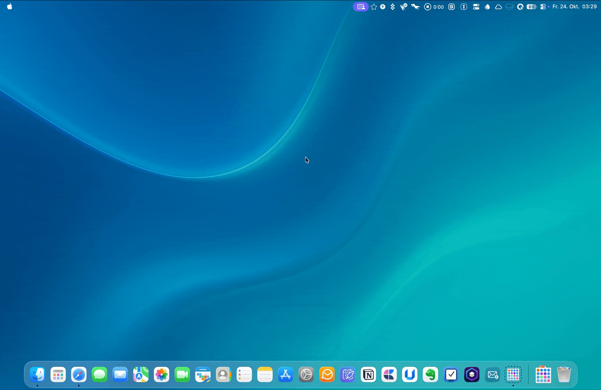Open Control Center in menu bar

pos(543,6)
